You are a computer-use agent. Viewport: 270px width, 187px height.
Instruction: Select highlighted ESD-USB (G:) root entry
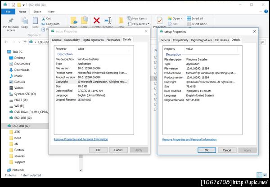24,126
